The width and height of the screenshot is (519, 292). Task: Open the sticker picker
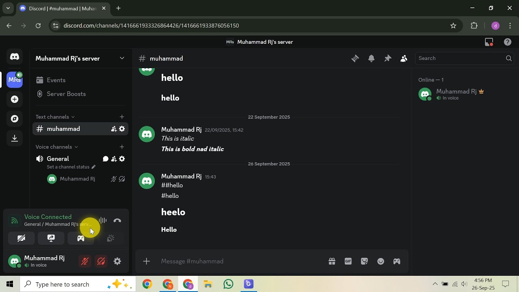tap(364, 261)
